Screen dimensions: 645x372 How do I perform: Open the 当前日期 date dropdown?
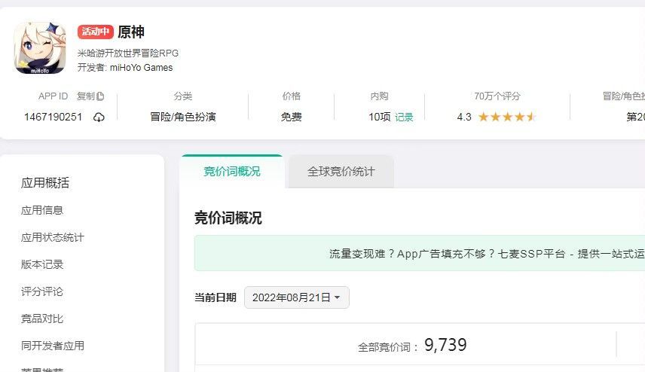pos(297,297)
